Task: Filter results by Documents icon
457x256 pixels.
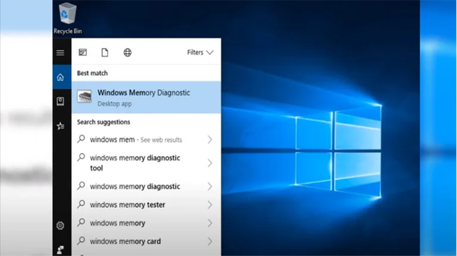Action: [x=105, y=52]
